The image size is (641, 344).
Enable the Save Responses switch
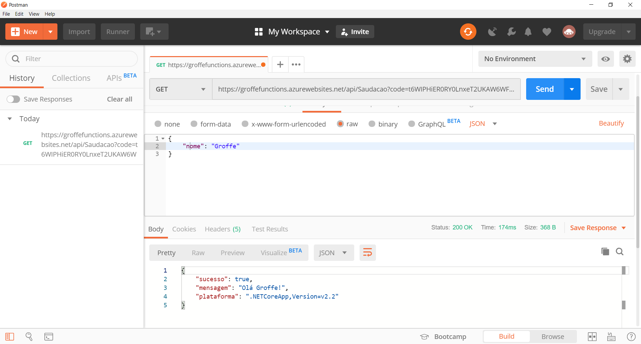(x=13, y=99)
